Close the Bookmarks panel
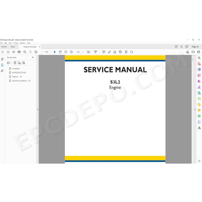 [33, 57]
